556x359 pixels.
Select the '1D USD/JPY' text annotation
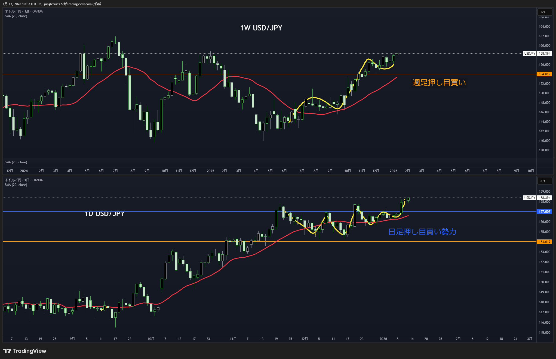click(x=105, y=214)
